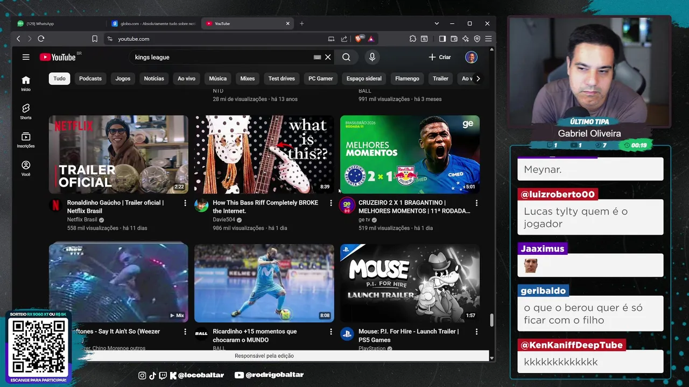689x387 pixels.
Task: Open a new browser tab
Action: [301, 24]
